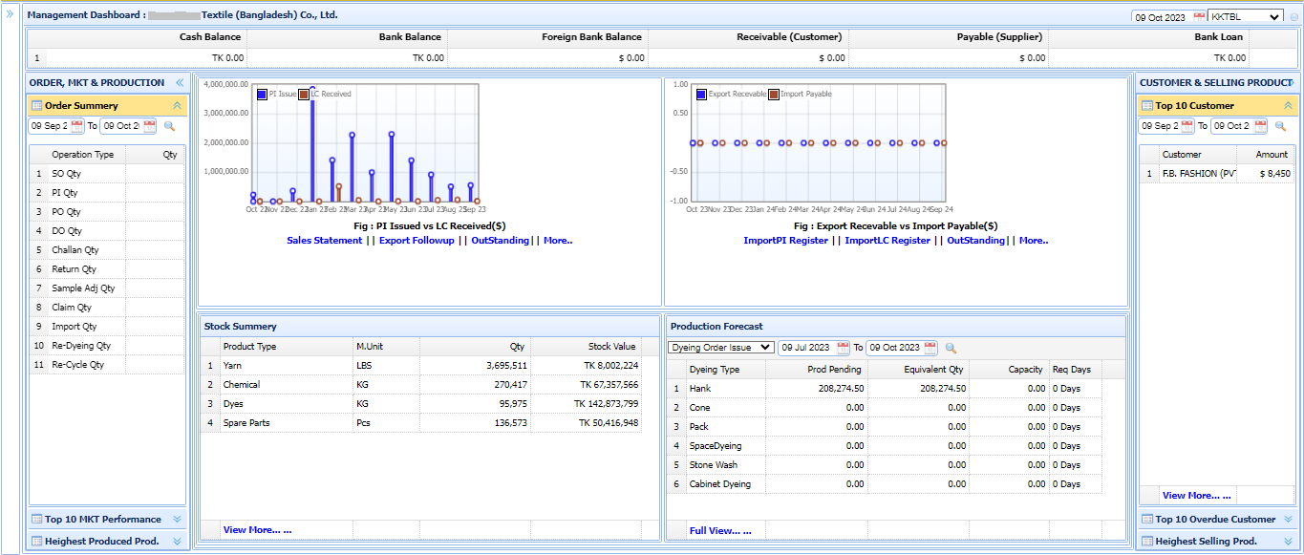Select the Cabinet Dyeing row
This screenshot has height=555, width=1304.
point(885,484)
